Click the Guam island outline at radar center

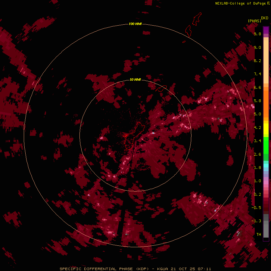pyautogui.click(x=133, y=136)
